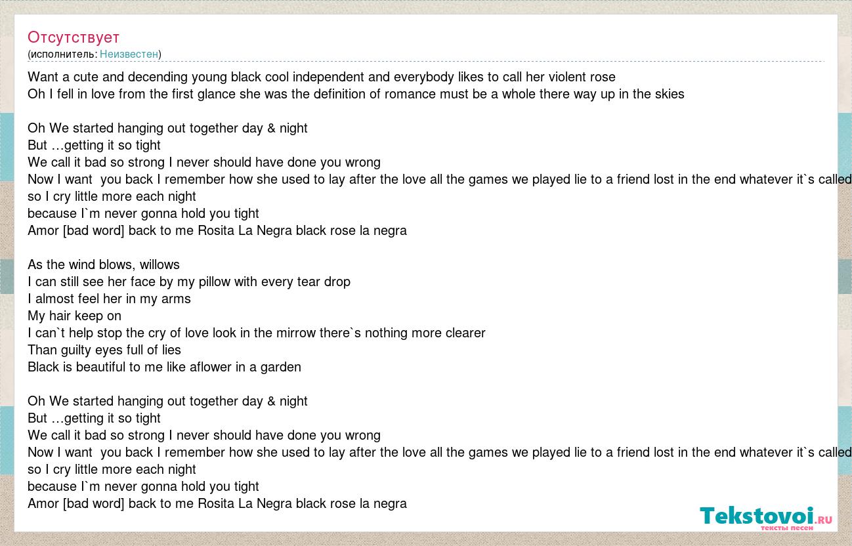The width and height of the screenshot is (852, 546).
Task: Click the song title Отсутствует
Action: click(x=74, y=37)
